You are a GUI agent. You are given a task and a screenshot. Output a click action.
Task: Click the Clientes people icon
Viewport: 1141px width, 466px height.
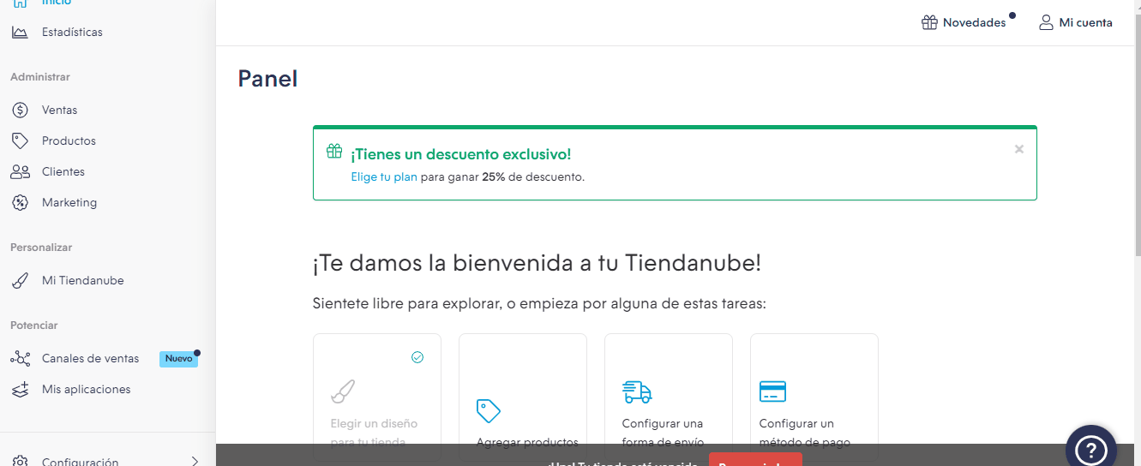pos(20,172)
